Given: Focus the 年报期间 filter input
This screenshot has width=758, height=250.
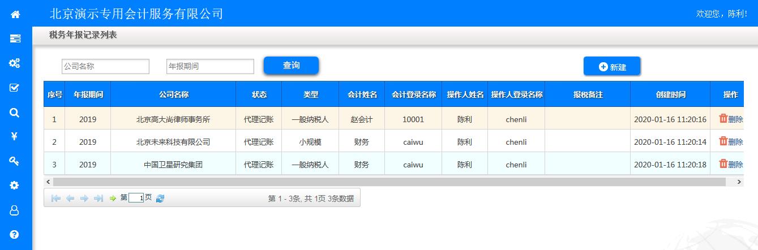Looking at the screenshot, I should coord(210,66).
